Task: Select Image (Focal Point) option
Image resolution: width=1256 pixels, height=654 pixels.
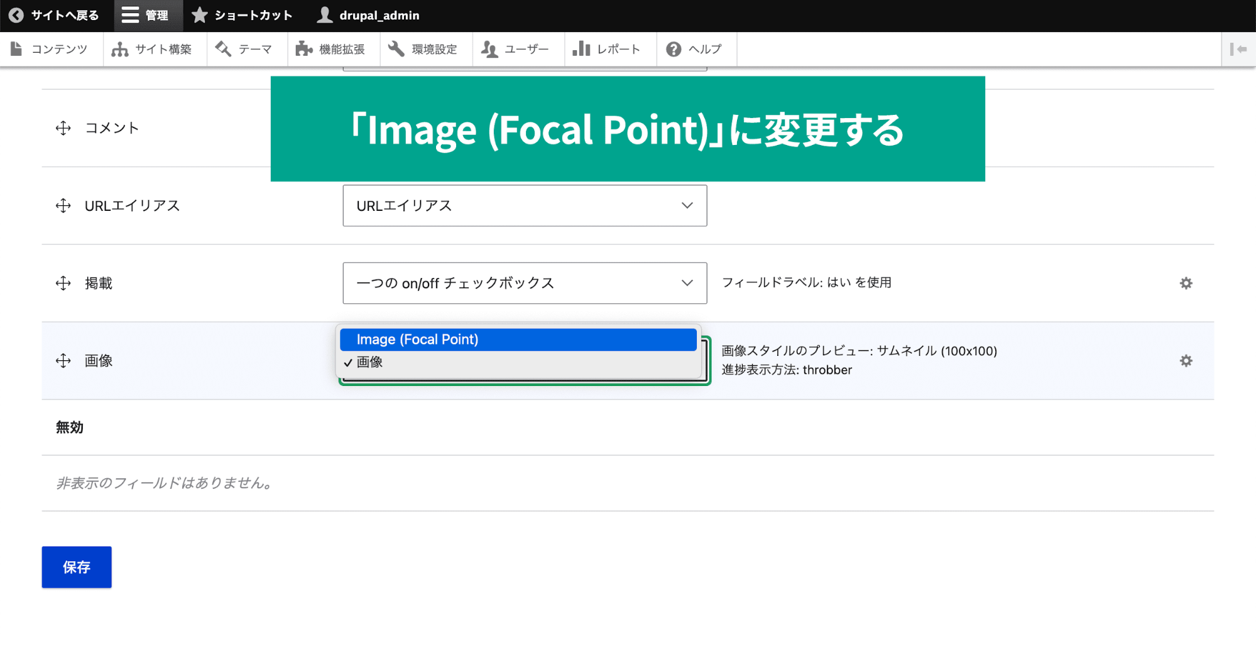Action: pos(518,340)
